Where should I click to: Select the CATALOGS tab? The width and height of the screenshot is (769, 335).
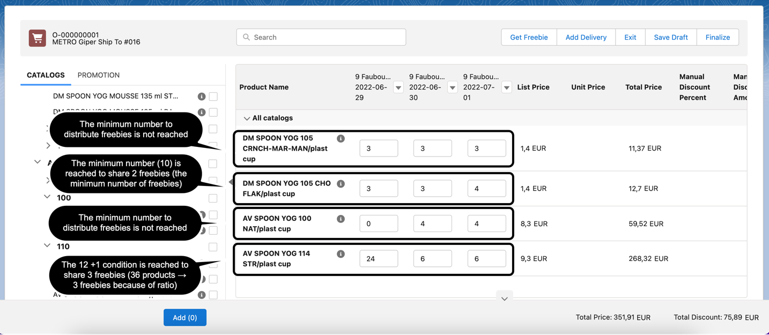click(46, 75)
